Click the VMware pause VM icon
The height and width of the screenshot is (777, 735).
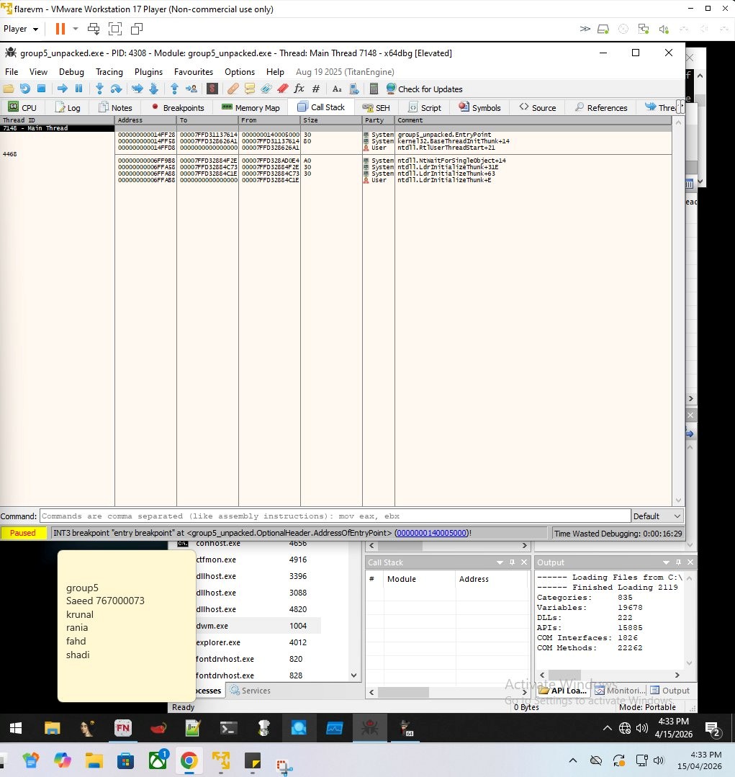point(60,29)
